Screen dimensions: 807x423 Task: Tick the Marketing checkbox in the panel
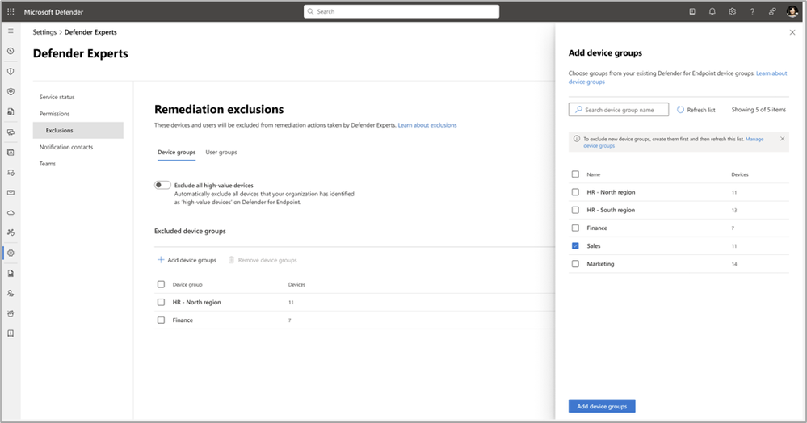tap(575, 264)
